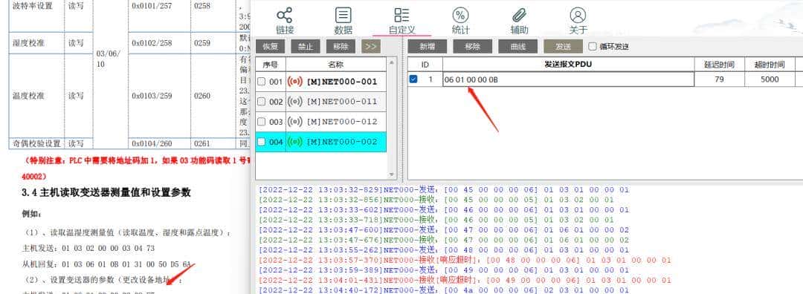Click red timeout log line 13:03:57-370

pos(465,261)
